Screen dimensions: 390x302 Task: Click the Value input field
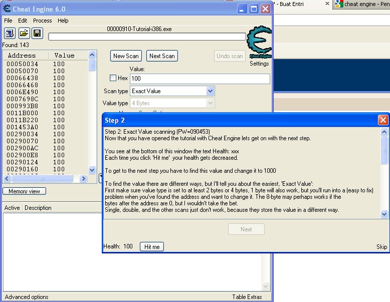pos(200,79)
